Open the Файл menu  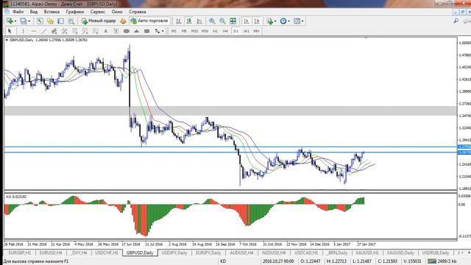(x=18, y=12)
